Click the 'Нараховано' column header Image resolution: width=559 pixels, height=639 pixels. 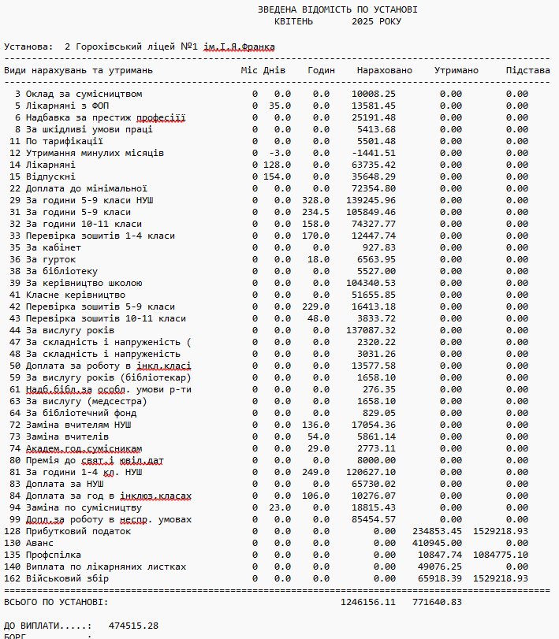click(x=384, y=71)
